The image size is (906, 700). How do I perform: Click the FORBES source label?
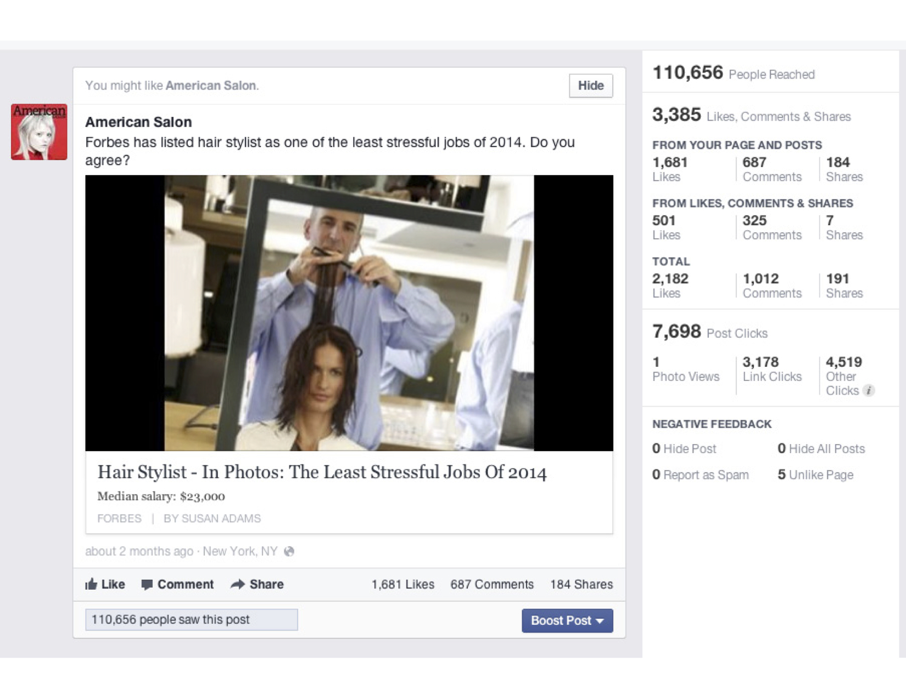click(119, 518)
